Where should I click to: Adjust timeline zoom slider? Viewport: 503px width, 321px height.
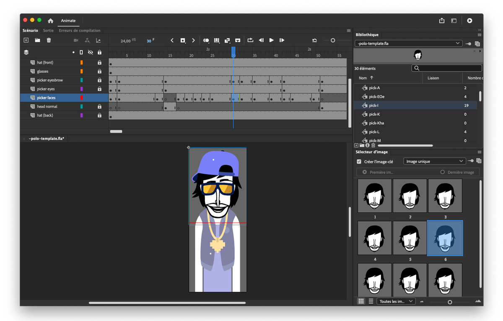(x=333, y=40)
